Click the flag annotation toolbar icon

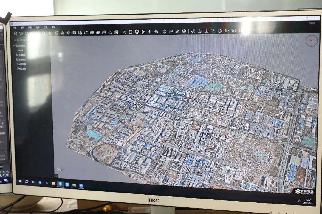point(171,31)
